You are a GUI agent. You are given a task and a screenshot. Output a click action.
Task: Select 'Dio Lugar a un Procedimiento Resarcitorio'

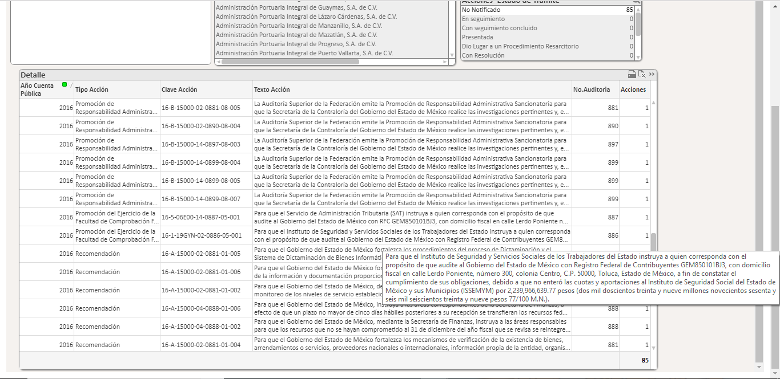548,46
